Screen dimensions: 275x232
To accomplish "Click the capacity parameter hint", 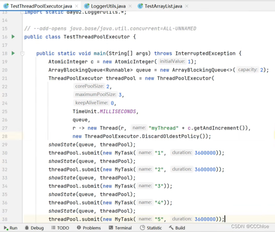I will click(x=248, y=70).
